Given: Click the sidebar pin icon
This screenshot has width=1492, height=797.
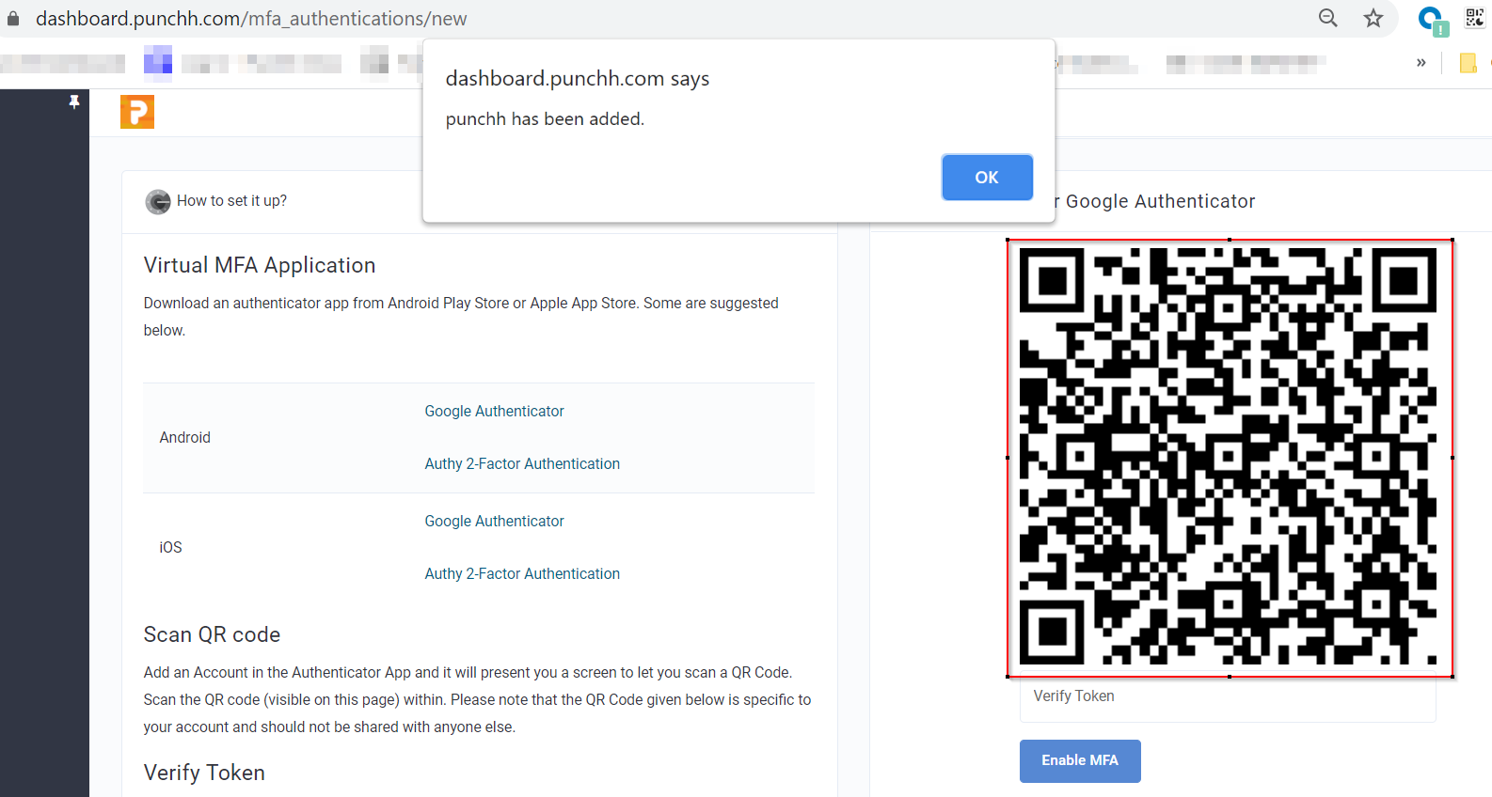Looking at the screenshot, I should 74,102.
